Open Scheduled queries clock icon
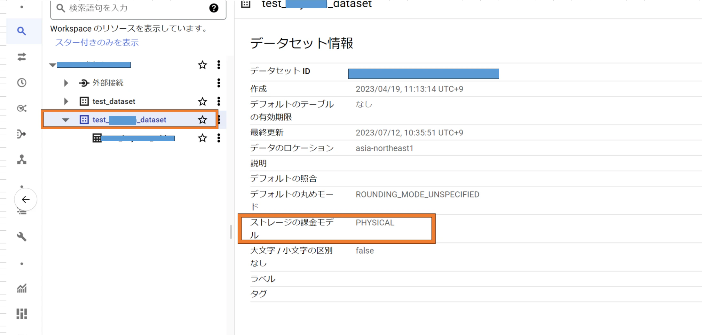Viewport: 702px width, 335px height. (x=21, y=83)
